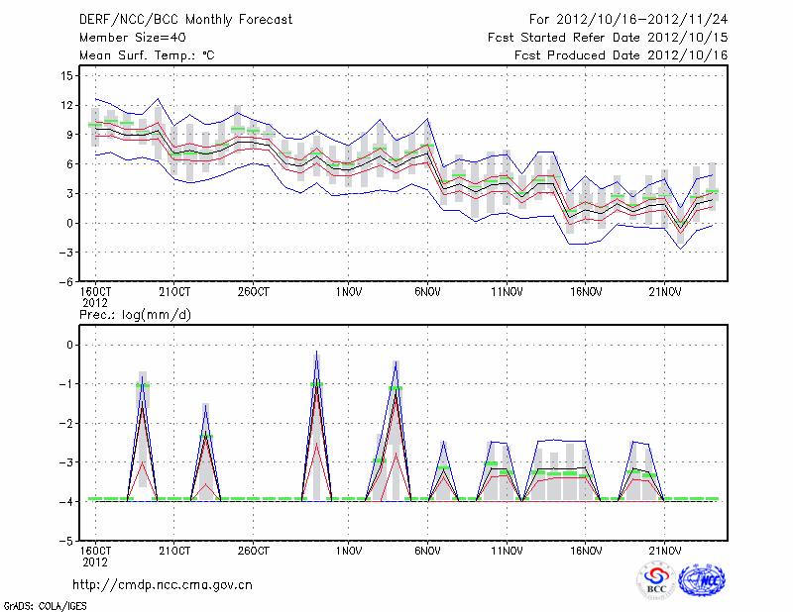Click the 15 value on temperature y-axis
The height and width of the screenshot is (612, 793).
click(x=66, y=75)
